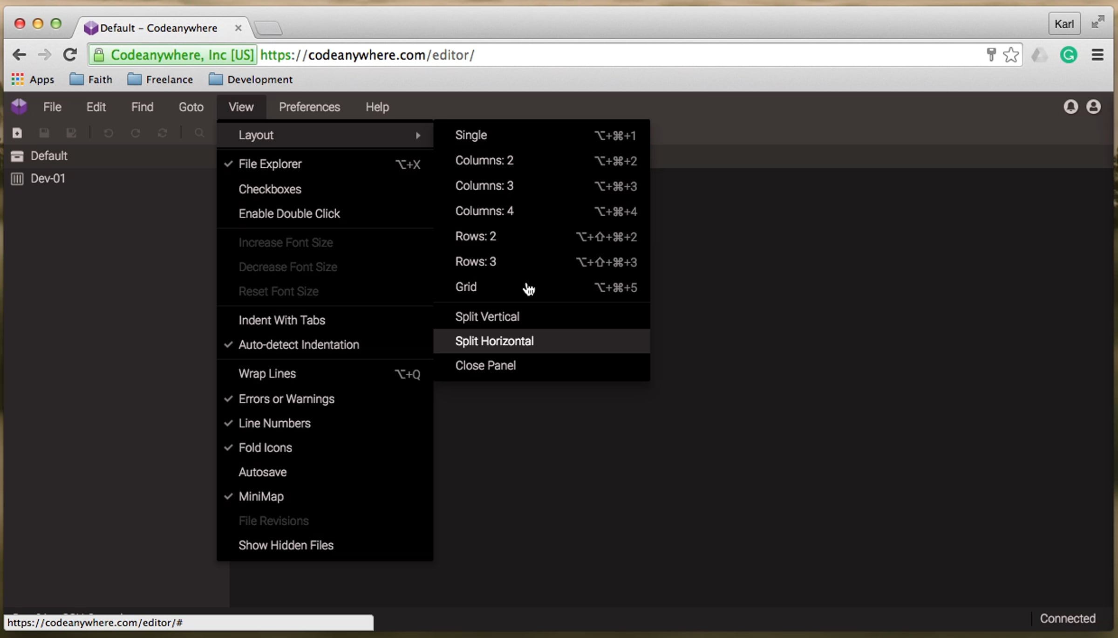The width and height of the screenshot is (1118, 638).
Task: Bookmark page with star icon
Action: (1010, 55)
